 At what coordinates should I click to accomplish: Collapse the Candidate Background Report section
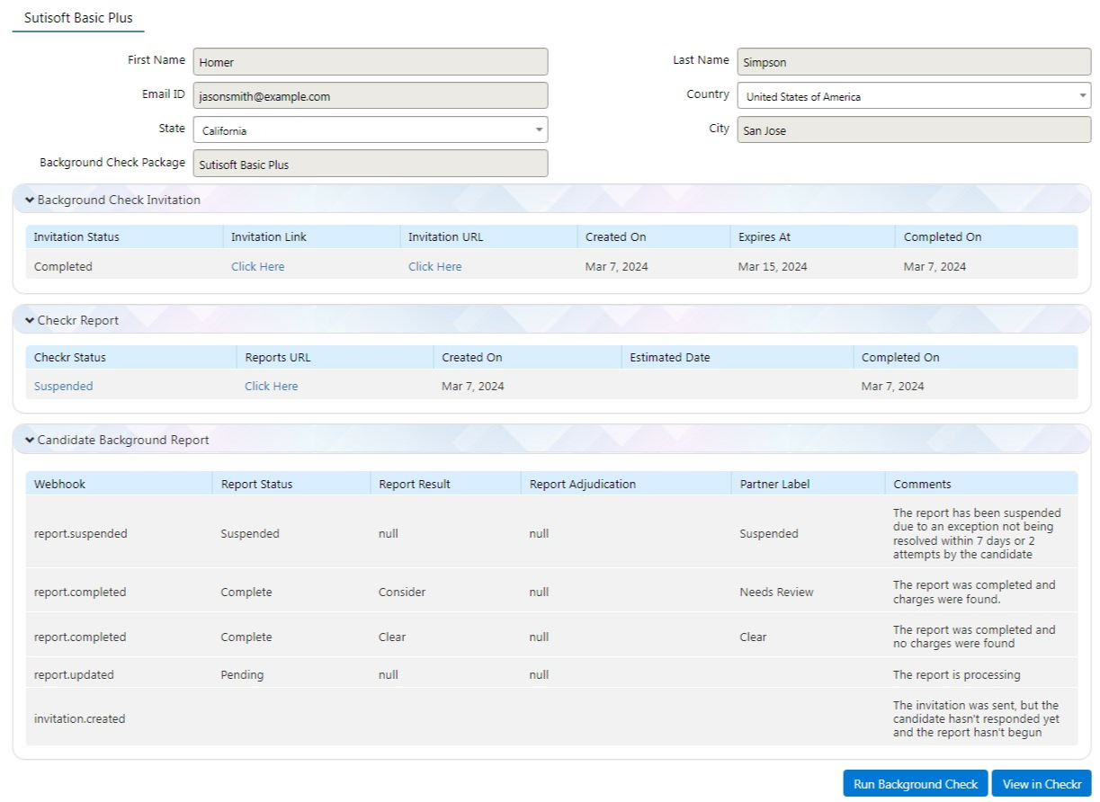(x=30, y=440)
